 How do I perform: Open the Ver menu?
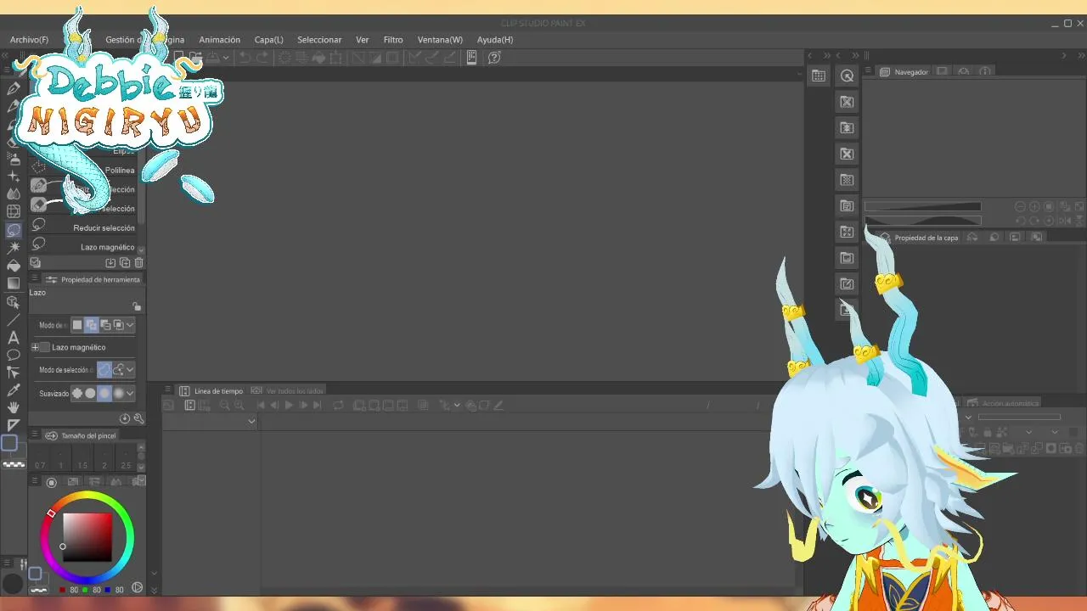click(x=362, y=40)
